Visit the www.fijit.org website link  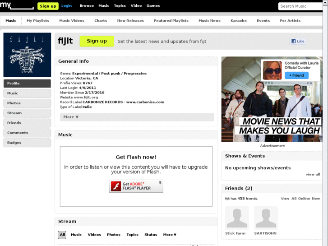[86, 97]
